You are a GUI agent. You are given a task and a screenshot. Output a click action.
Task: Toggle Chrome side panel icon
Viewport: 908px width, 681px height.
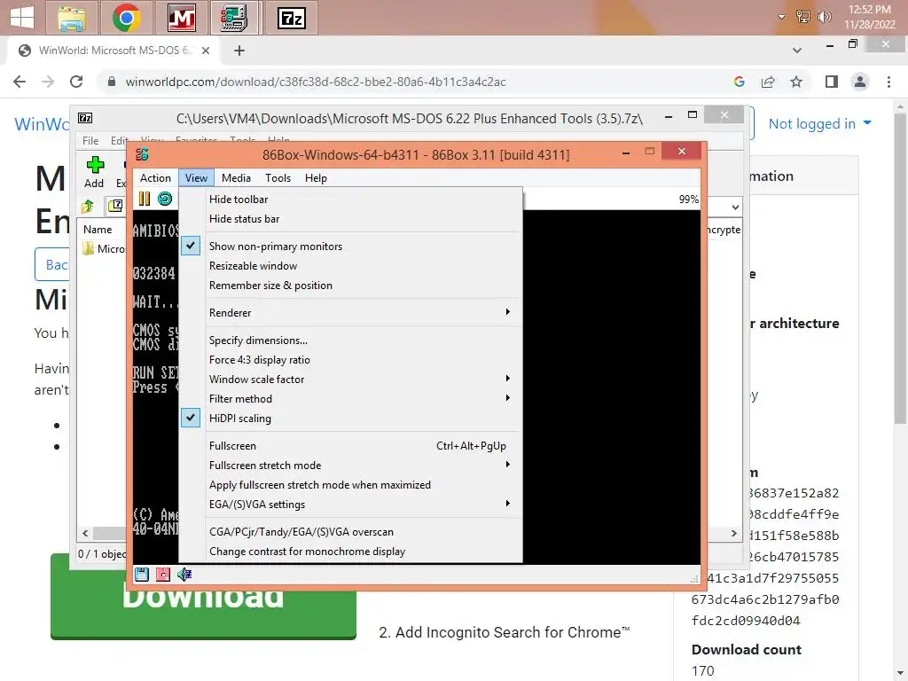(x=832, y=82)
